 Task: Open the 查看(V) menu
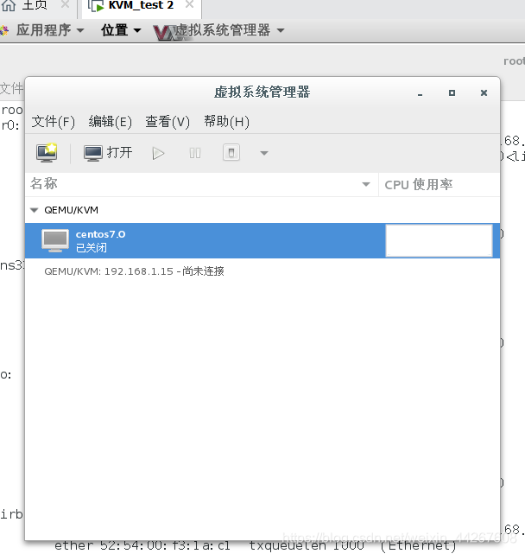coord(168,122)
